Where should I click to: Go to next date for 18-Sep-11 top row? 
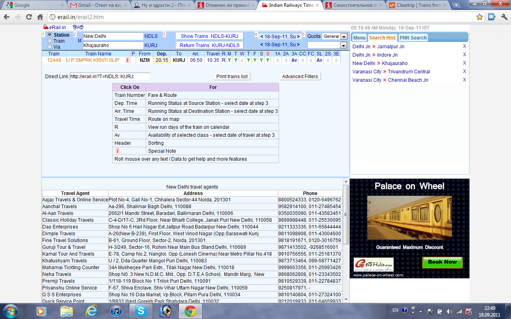[298, 36]
